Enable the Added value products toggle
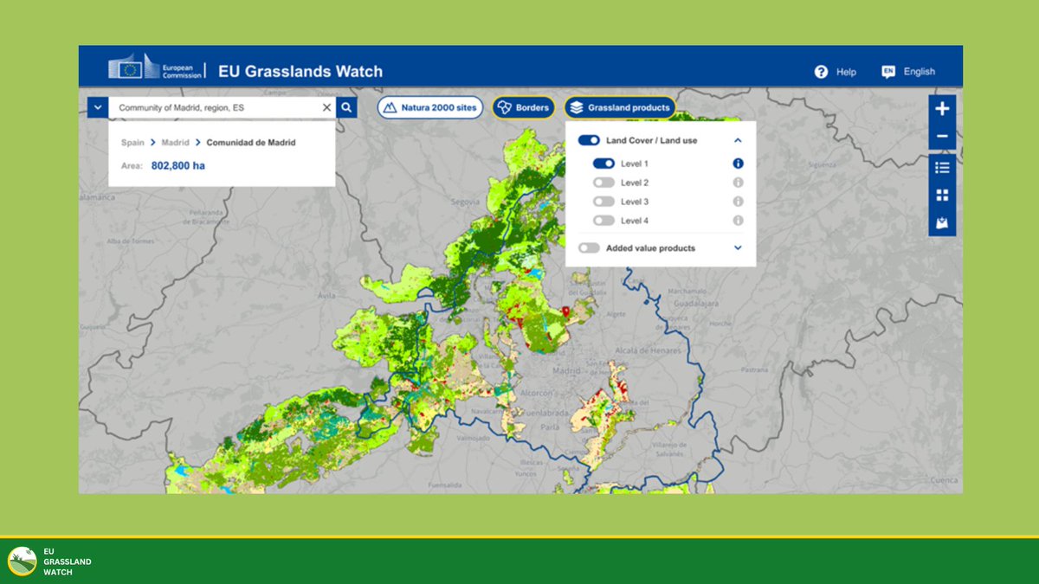The width and height of the screenshot is (1039, 584). 590,247
